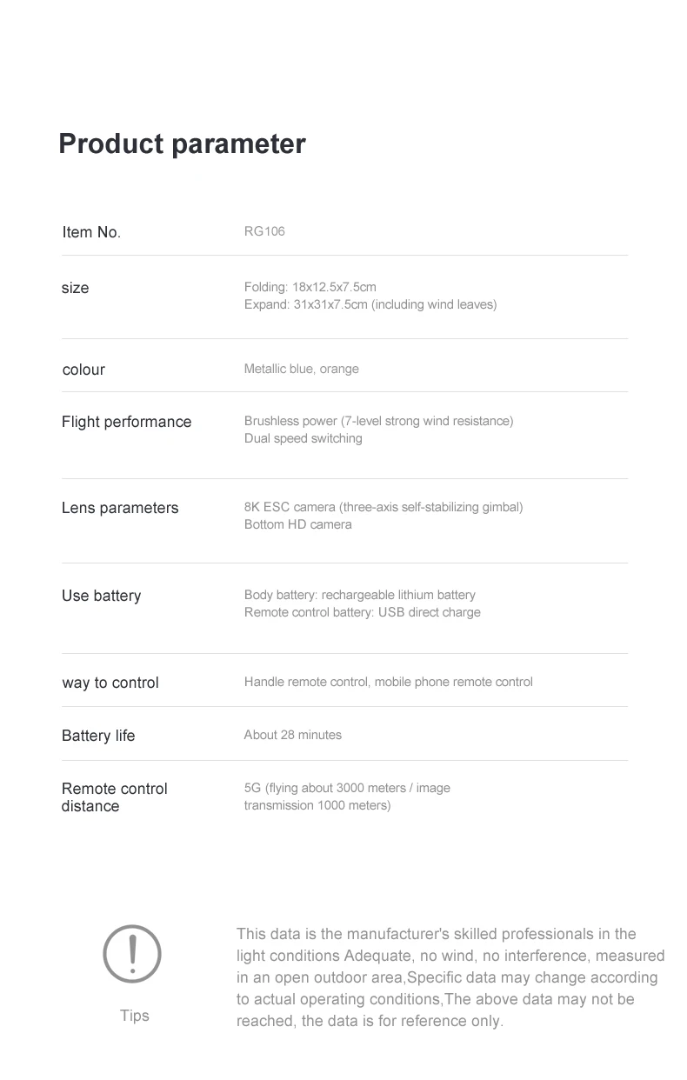The height and width of the screenshot is (1080, 687).
Task: Click the About 28 minutes value
Action: [292, 735]
